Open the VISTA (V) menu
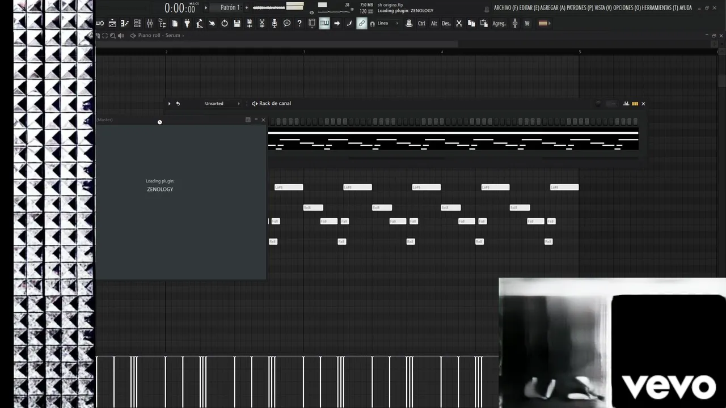The width and height of the screenshot is (726, 408). 603,8
